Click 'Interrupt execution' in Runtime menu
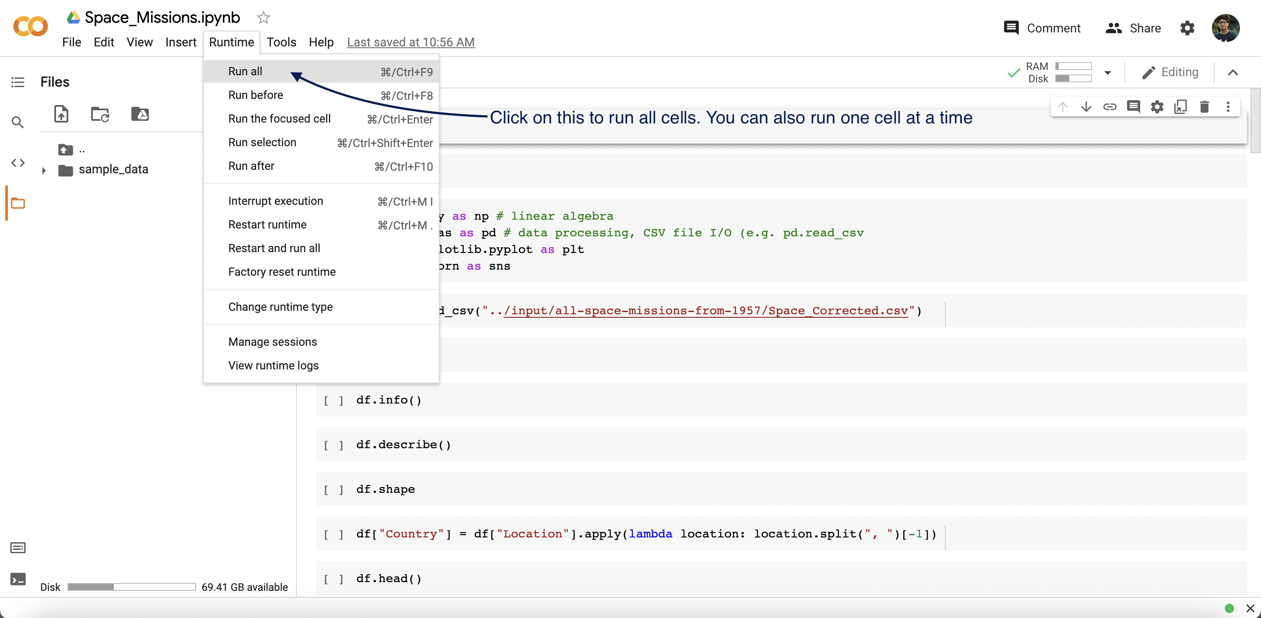1261x618 pixels. (275, 201)
